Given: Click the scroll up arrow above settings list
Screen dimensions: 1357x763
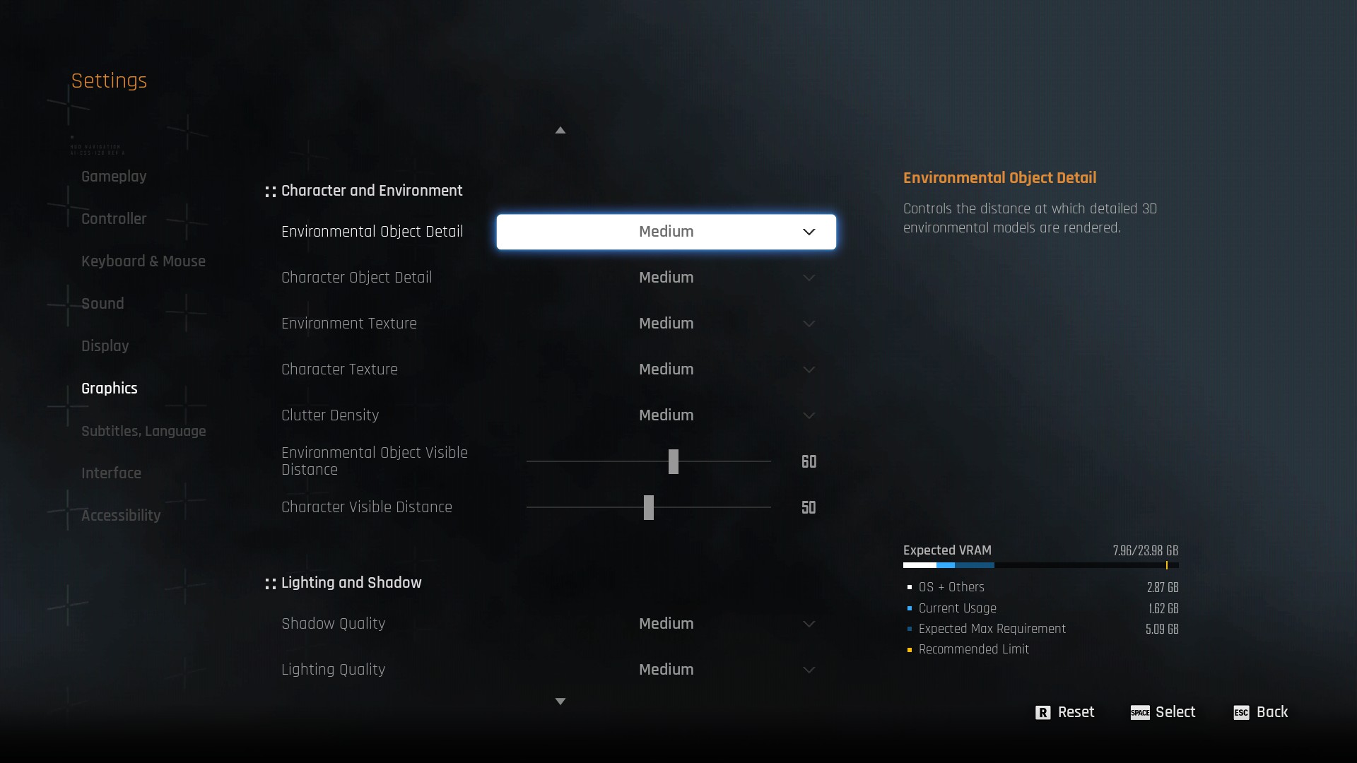Looking at the screenshot, I should 560,130.
